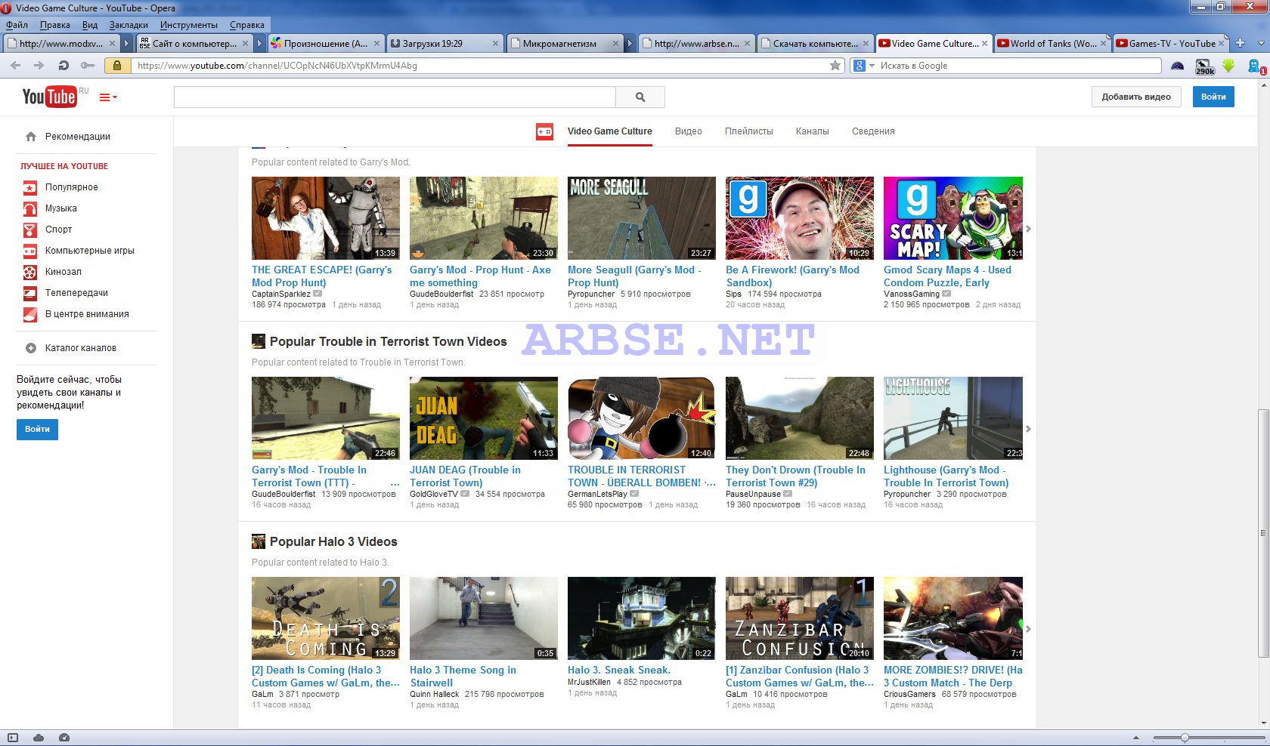Switch to the Сведения channel tab
Image resolution: width=1270 pixels, height=746 pixels.
[873, 131]
